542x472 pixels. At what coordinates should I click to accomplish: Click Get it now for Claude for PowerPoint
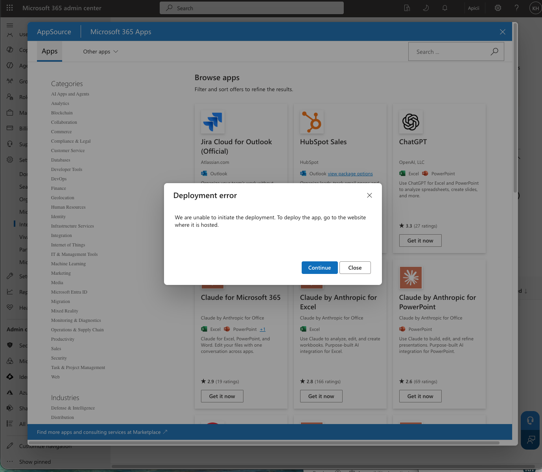coord(420,396)
